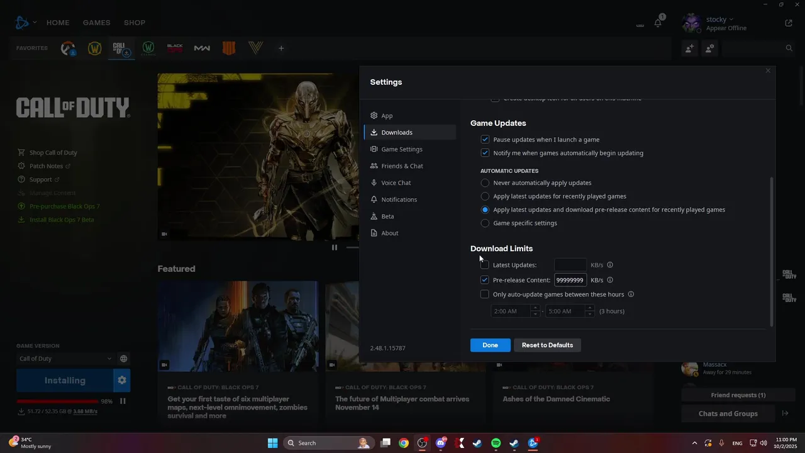
Task: Click the Done button
Action: click(x=491, y=345)
